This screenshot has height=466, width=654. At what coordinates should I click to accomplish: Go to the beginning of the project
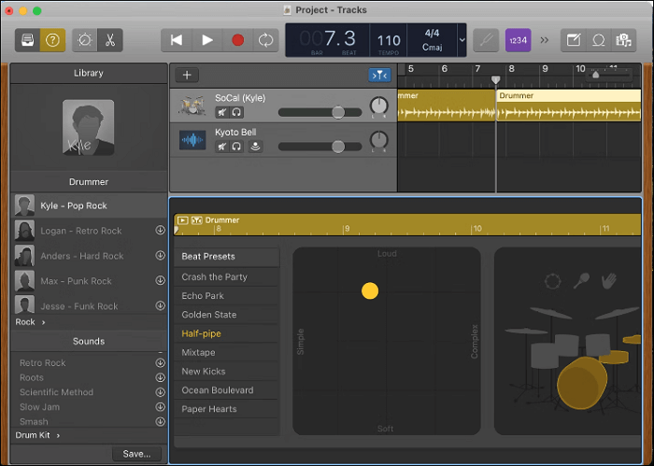[177, 40]
